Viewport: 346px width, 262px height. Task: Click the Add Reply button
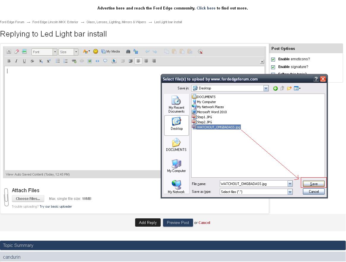pyautogui.click(x=148, y=222)
